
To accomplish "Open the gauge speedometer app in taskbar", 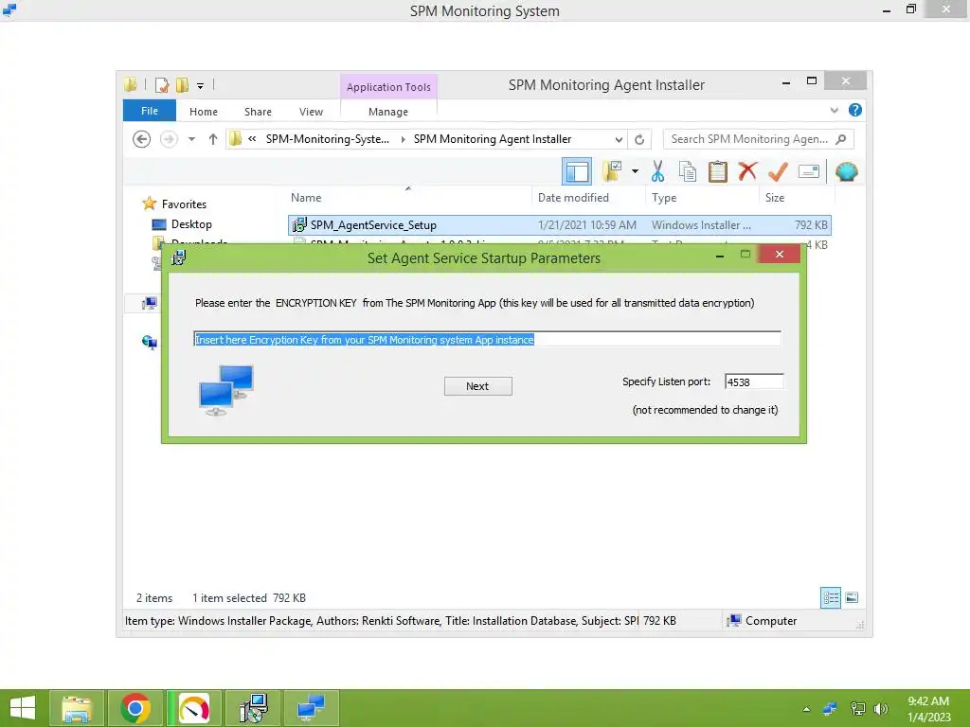I will 193,708.
